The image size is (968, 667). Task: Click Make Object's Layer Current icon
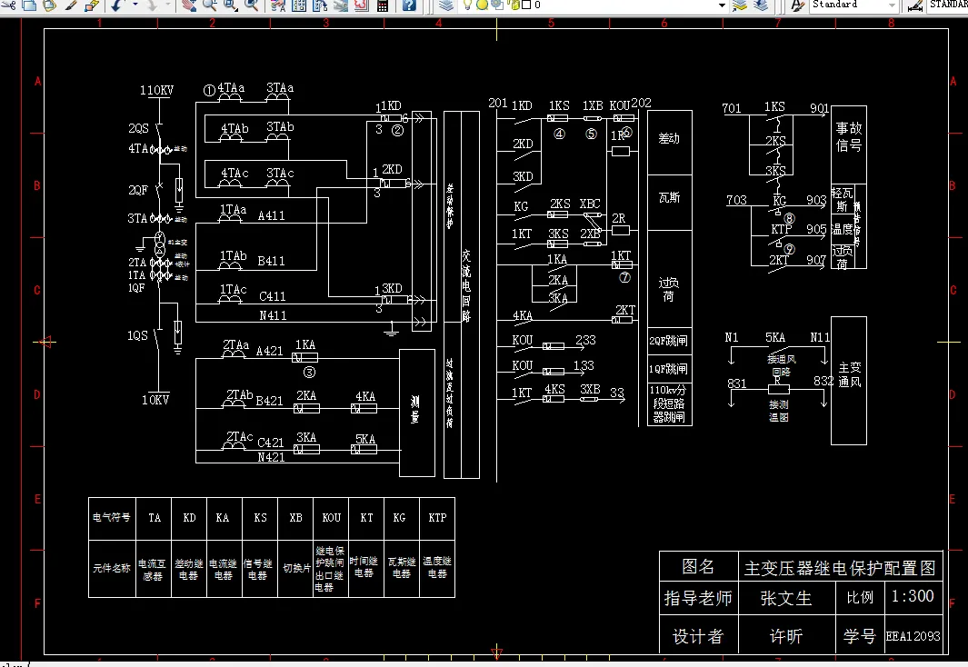click(740, 5)
